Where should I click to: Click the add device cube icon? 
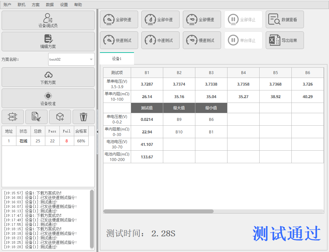point(60,117)
